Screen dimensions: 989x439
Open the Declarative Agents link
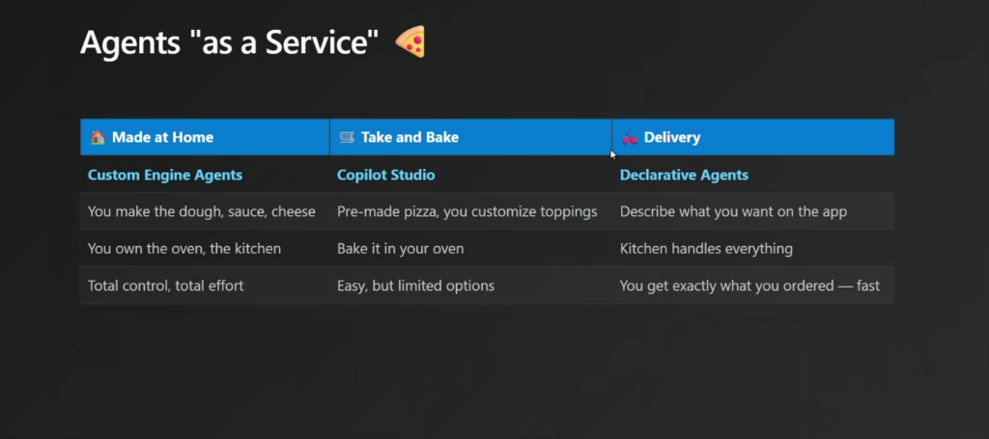[x=684, y=175]
